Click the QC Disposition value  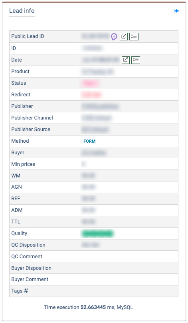pyautogui.click(x=90, y=245)
